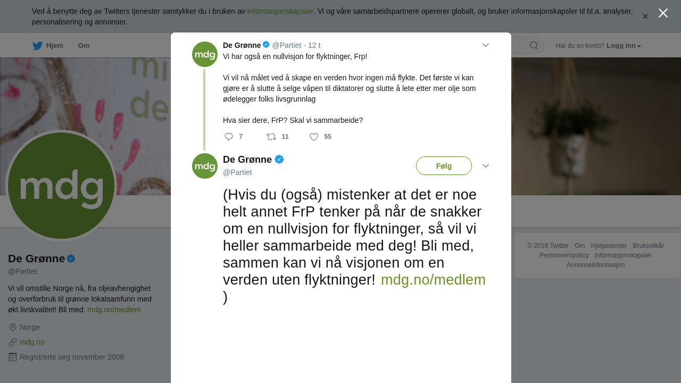The width and height of the screenshot is (681, 383).
Task: Click the search magnifier icon
Action: [x=534, y=45]
